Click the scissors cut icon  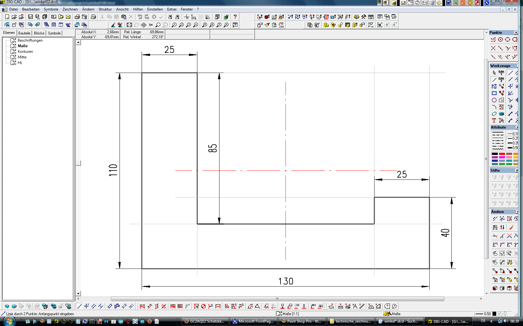(x=102, y=17)
